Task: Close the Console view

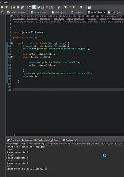Action: click(x=76, y=140)
